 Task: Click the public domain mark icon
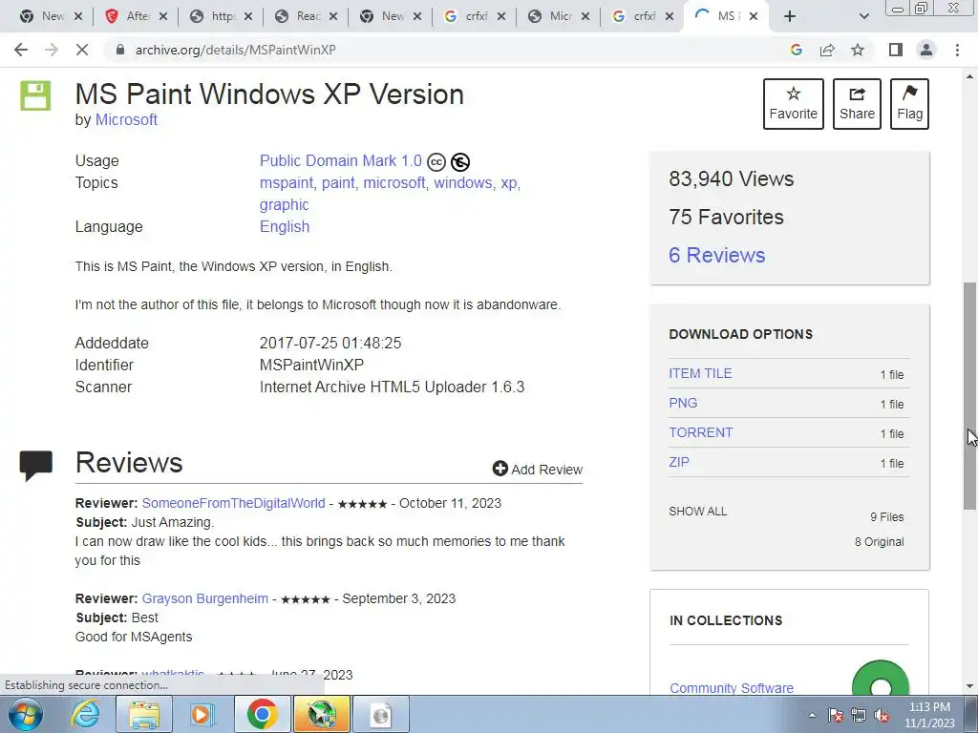[x=460, y=162]
